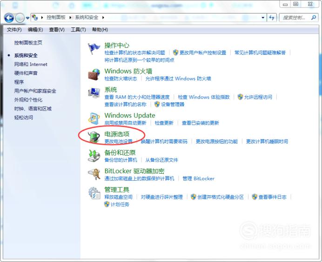Viewport: 322px width, 262px height.
Task: Click the refresh arrows button in address bar
Action: (x=272, y=18)
